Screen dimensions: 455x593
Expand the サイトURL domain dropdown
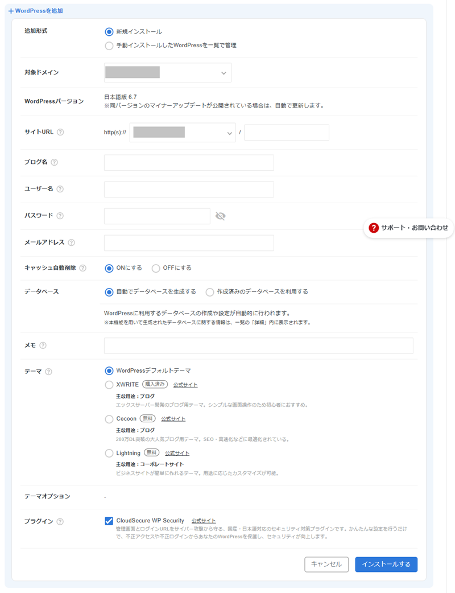point(183,133)
